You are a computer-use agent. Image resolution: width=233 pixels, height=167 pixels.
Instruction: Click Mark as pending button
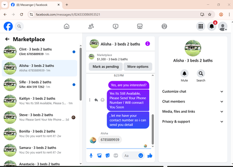(x=106, y=67)
